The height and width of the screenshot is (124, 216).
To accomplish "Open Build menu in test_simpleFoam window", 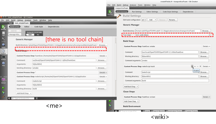I will [13, 20].
